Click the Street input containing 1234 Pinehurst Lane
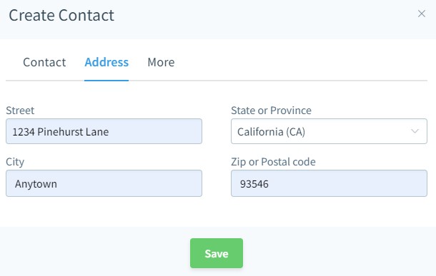Screen dimensions: 436x276 tap(104, 131)
